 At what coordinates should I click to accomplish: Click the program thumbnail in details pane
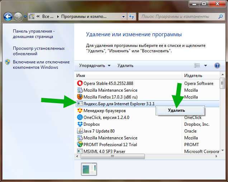89,169
